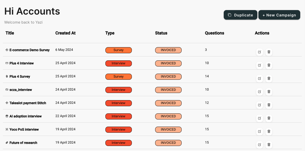Delete the Future of research campaign
This screenshot has height=151, width=305.
269,145
